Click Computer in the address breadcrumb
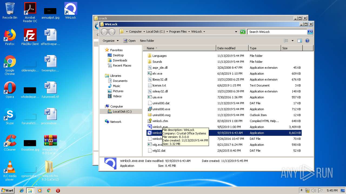Screen dimensions: 346x194 tap(135, 32)
